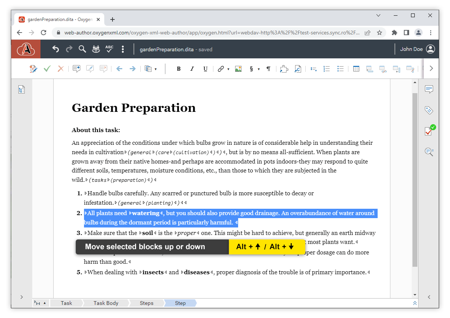Click the puzzle piece reuse icon
The width and height of the screenshot is (450, 318).
(284, 69)
